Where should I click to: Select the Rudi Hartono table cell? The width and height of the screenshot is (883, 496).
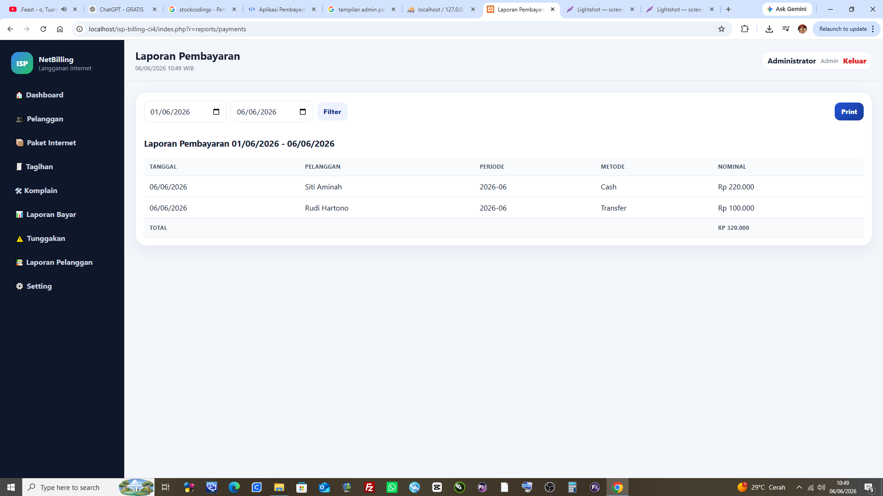click(327, 208)
